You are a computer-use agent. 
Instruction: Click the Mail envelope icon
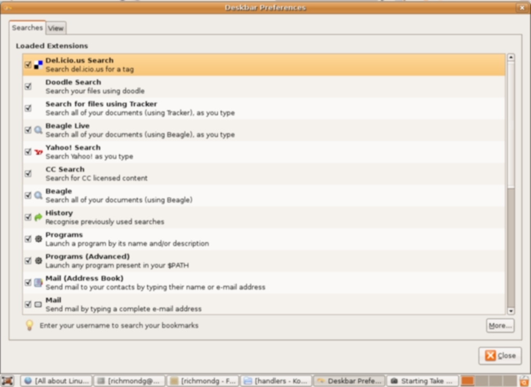38,305
